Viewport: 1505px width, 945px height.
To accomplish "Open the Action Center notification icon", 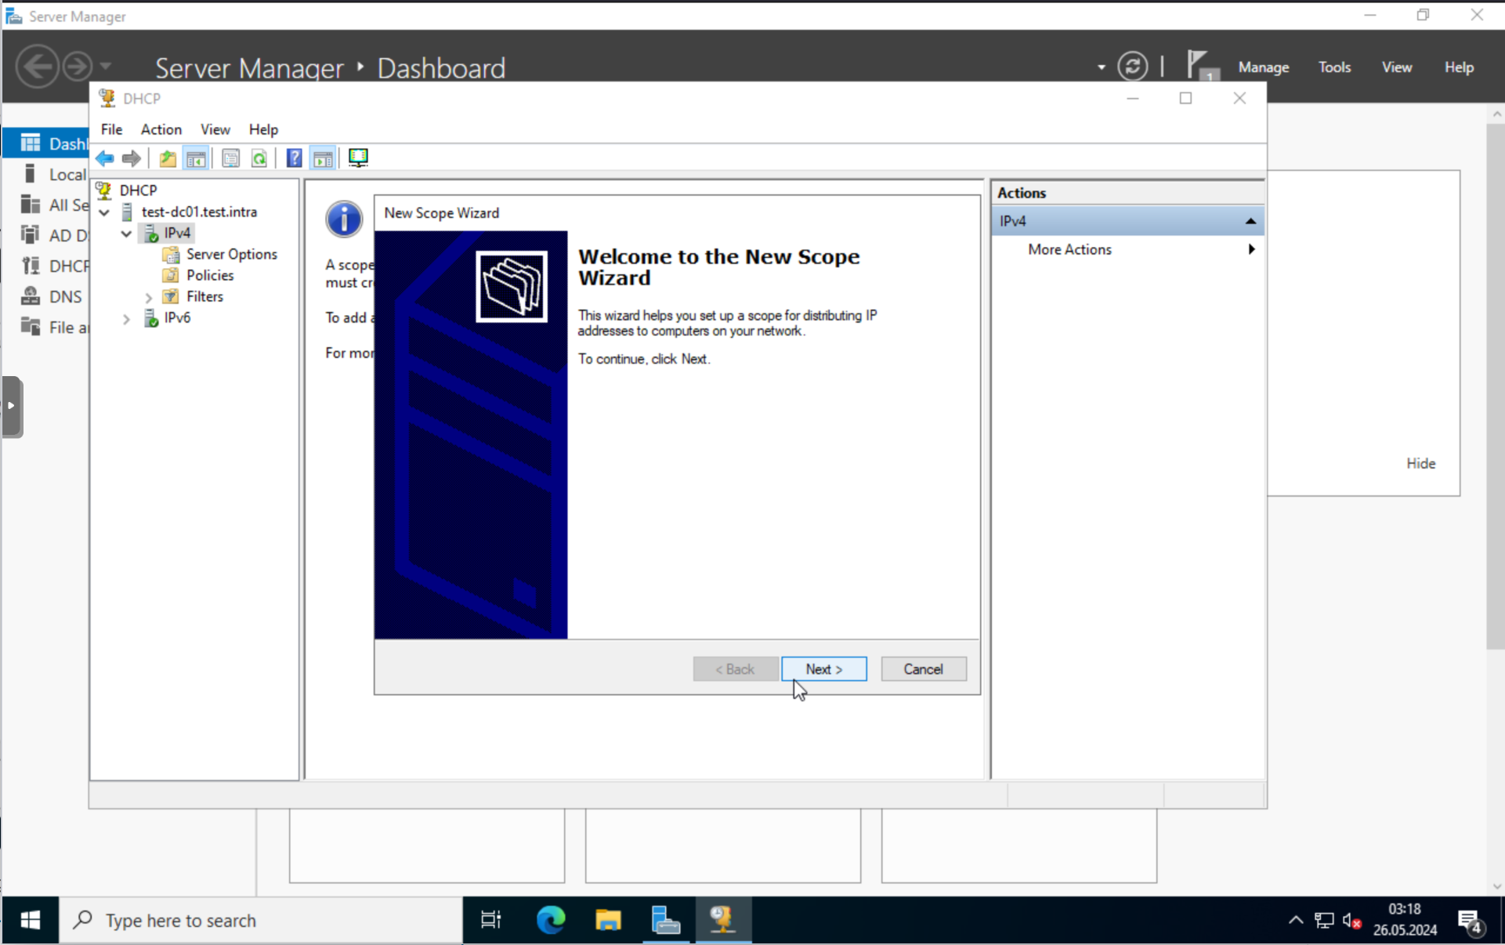I will pos(1471,921).
